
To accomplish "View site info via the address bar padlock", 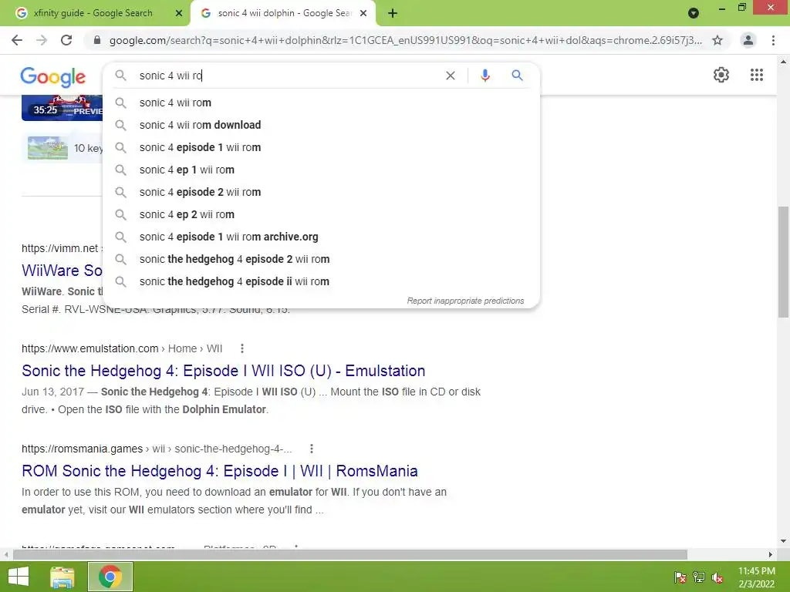I will pyautogui.click(x=97, y=40).
